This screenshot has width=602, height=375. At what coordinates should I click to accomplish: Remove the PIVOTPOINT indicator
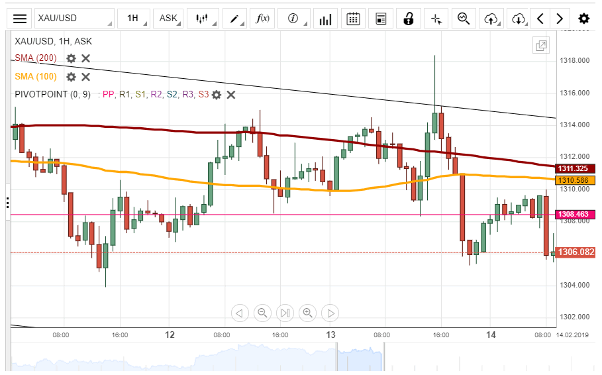(230, 95)
